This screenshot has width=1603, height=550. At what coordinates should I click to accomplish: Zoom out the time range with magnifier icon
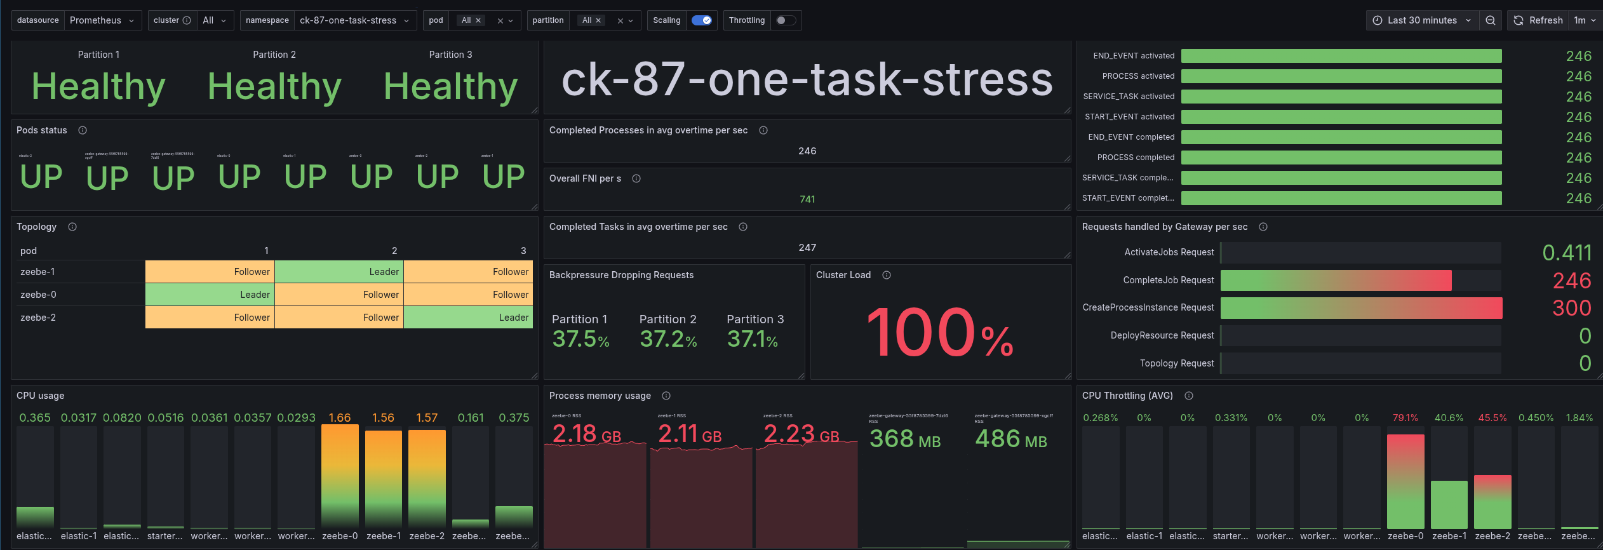point(1490,20)
